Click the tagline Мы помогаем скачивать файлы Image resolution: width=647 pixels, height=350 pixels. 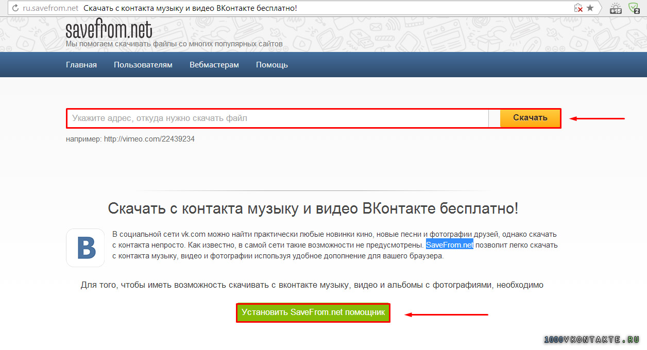(174, 44)
